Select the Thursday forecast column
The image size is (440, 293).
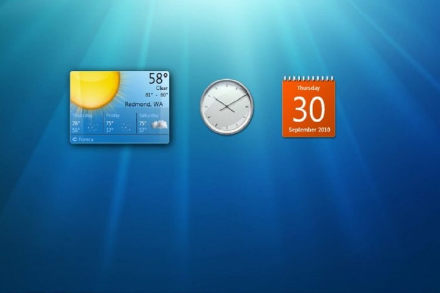(86, 122)
